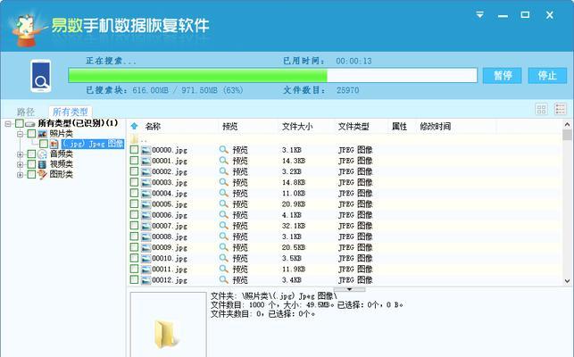
Task: Click the preview magnifier for 00007.jpg
Action: (224, 226)
